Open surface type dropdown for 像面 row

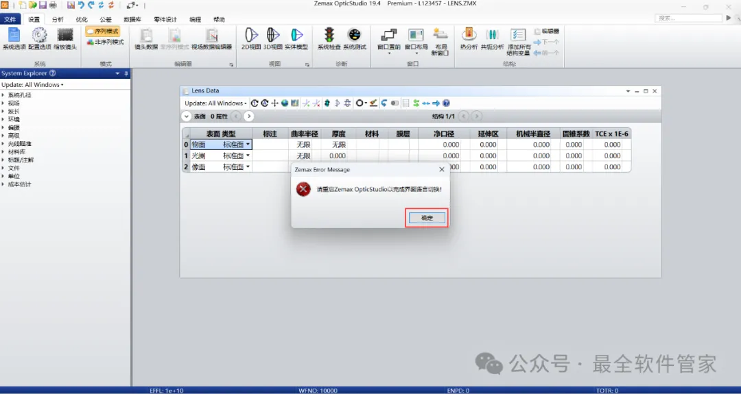click(x=248, y=167)
